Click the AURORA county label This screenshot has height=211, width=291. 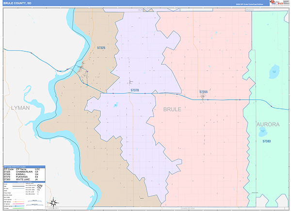tap(268, 124)
